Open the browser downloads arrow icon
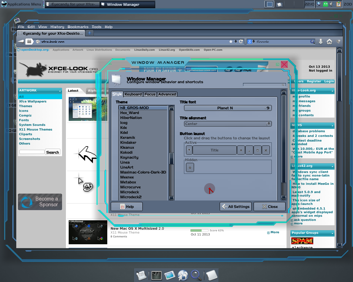Screen dimensions: 353x282 pyautogui.click(x=321, y=41)
